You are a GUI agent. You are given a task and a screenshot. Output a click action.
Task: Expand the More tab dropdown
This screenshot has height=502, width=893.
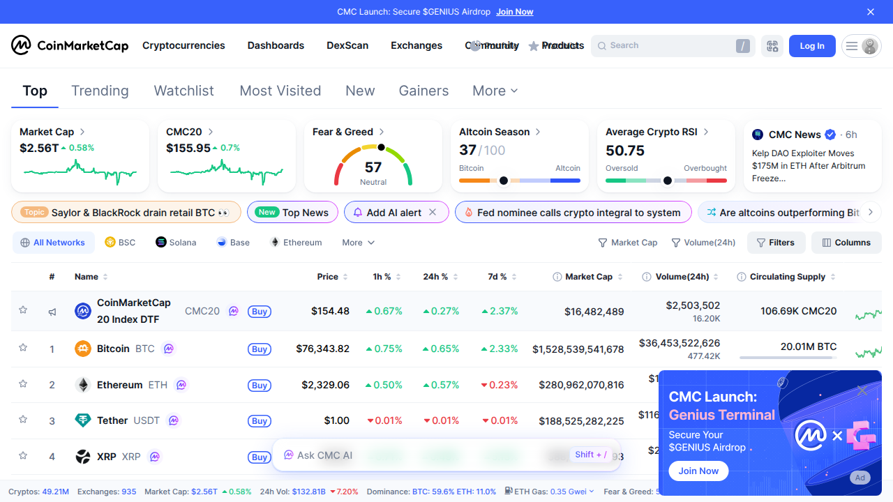pos(495,91)
